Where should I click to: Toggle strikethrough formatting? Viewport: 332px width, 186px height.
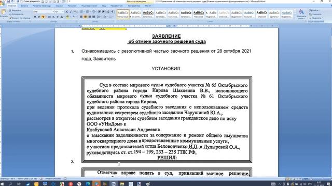49,17
